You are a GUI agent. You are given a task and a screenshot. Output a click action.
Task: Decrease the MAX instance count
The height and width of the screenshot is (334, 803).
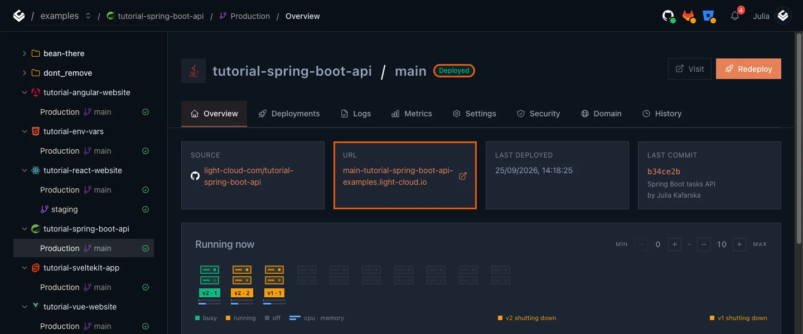tap(704, 244)
